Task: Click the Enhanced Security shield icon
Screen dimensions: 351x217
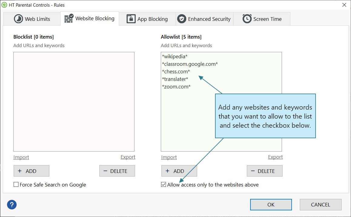Action: coord(181,19)
